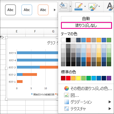
Task: Click the Shape Outline pencil icon
Action: coord(79,6)
